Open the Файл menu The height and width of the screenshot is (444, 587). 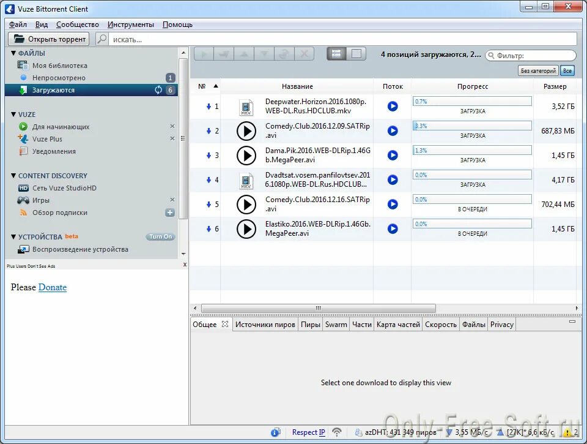click(18, 24)
